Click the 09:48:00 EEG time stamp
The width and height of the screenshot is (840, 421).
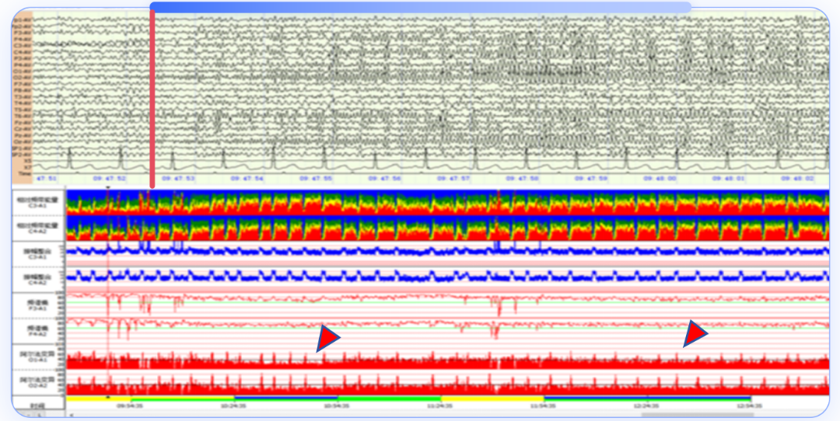(660, 178)
